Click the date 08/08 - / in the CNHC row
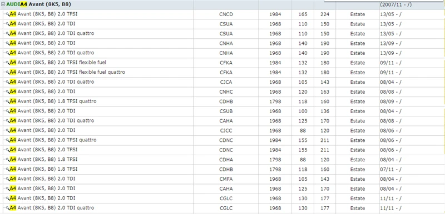This screenshot has width=445, height=214. tap(391, 92)
